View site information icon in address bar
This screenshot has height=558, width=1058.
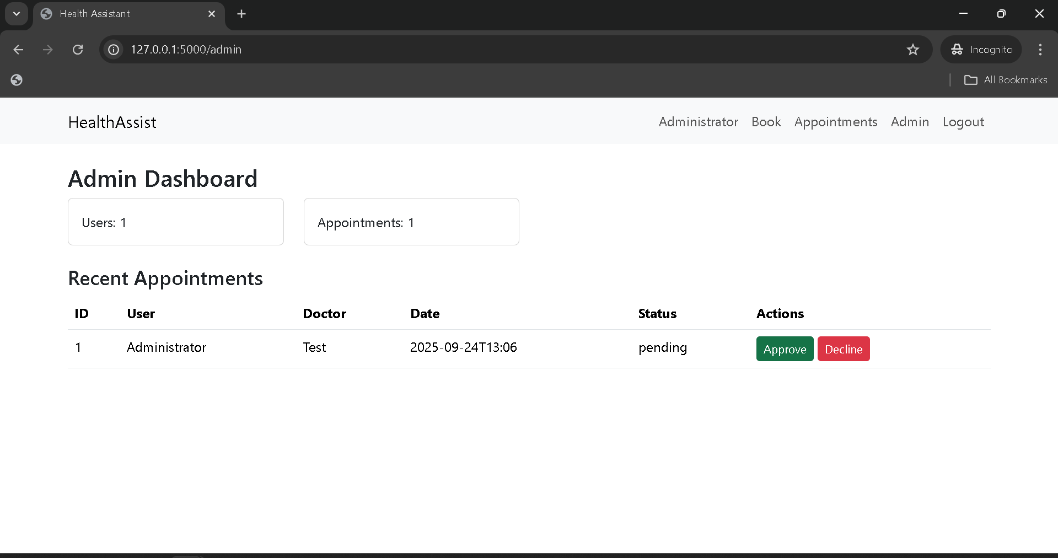tap(114, 50)
